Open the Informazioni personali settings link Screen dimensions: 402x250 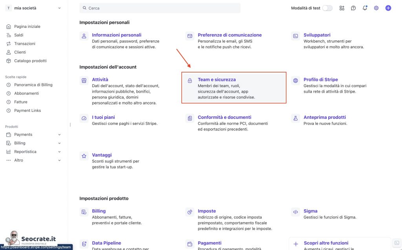117,35
